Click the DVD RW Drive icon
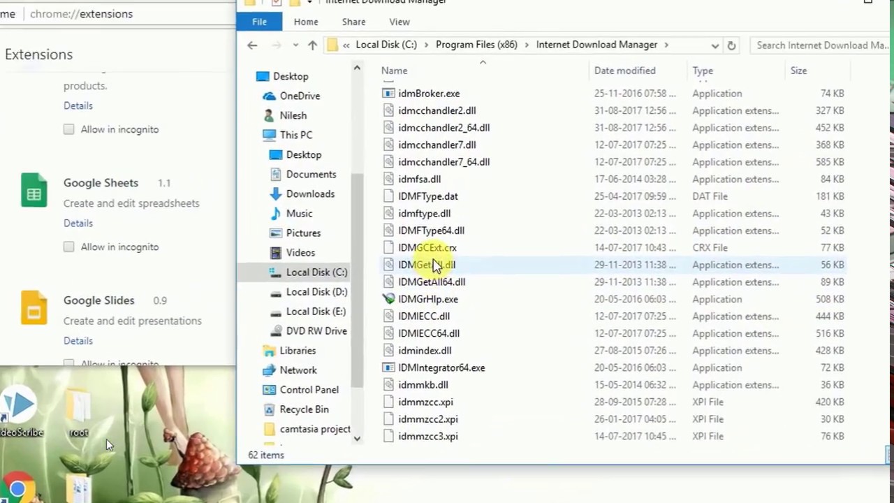Screen dimensions: 894x503 [x=275, y=331]
